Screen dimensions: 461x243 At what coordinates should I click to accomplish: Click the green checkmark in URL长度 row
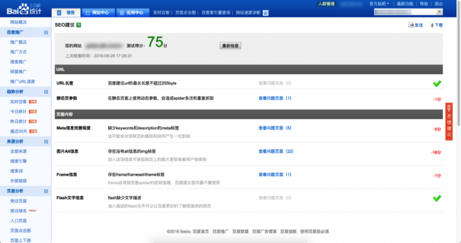pos(437,83)
